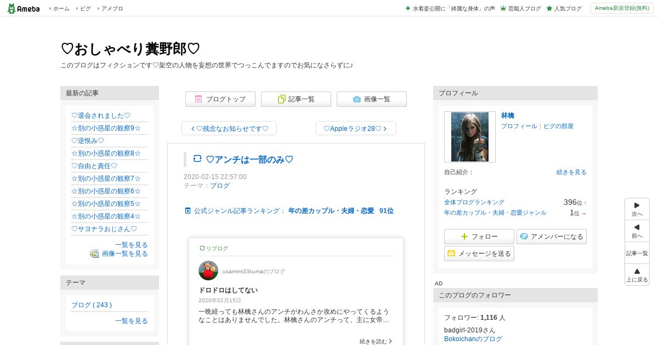Click the green pages icon on 記事一覧

click(x=281, y=99)
